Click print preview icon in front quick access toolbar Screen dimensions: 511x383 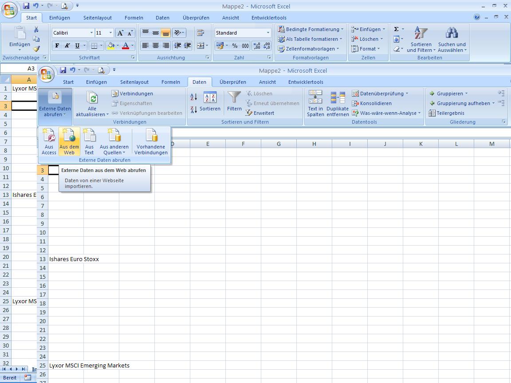(101, 70)
